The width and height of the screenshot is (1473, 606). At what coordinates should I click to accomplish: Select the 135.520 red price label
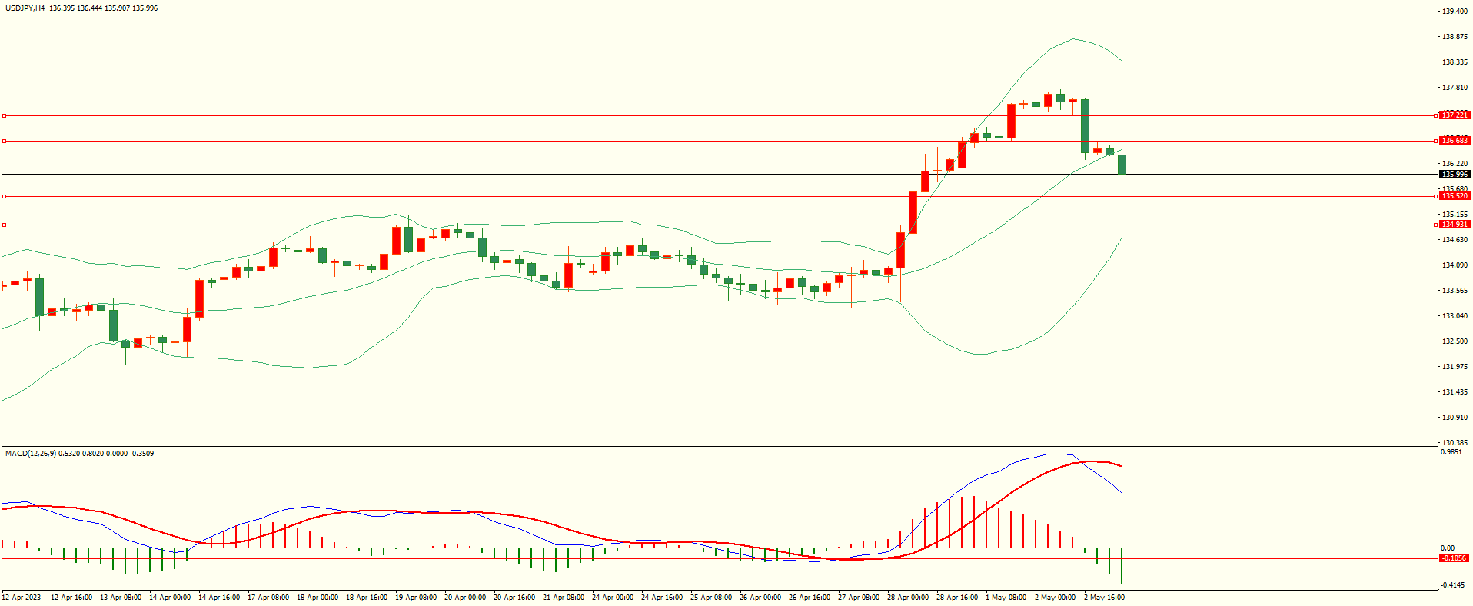pos(1455,196)
